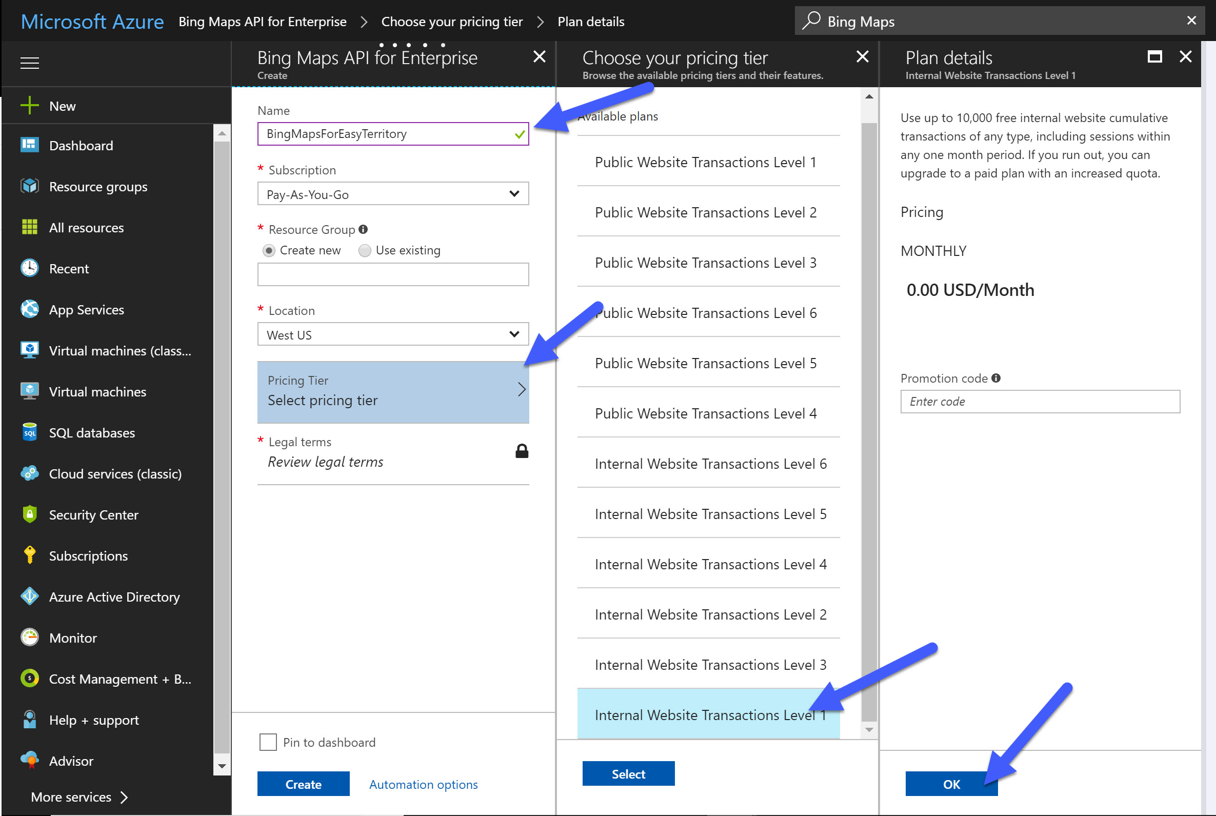Click the Recent clock icon
Viewport: 1216px width, 816px height.
coord(30,268)
